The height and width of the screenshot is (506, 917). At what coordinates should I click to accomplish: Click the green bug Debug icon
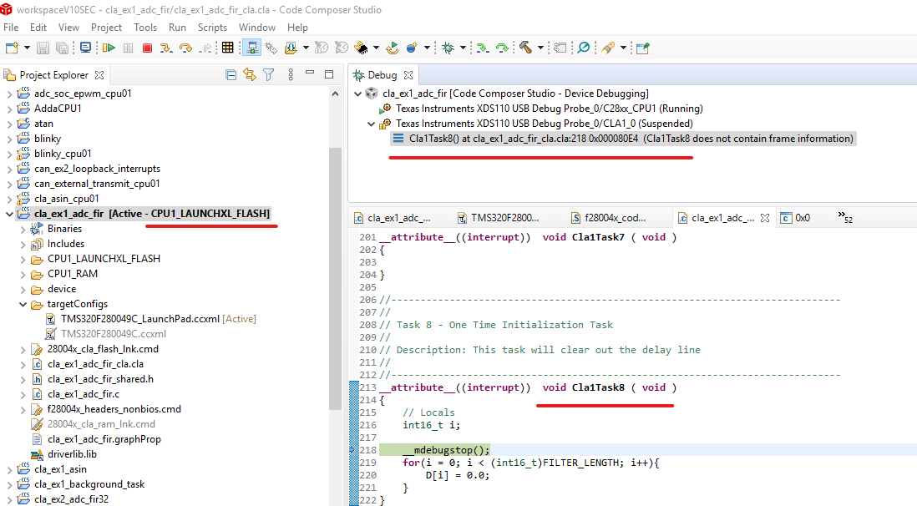click(x=448, y=48)
